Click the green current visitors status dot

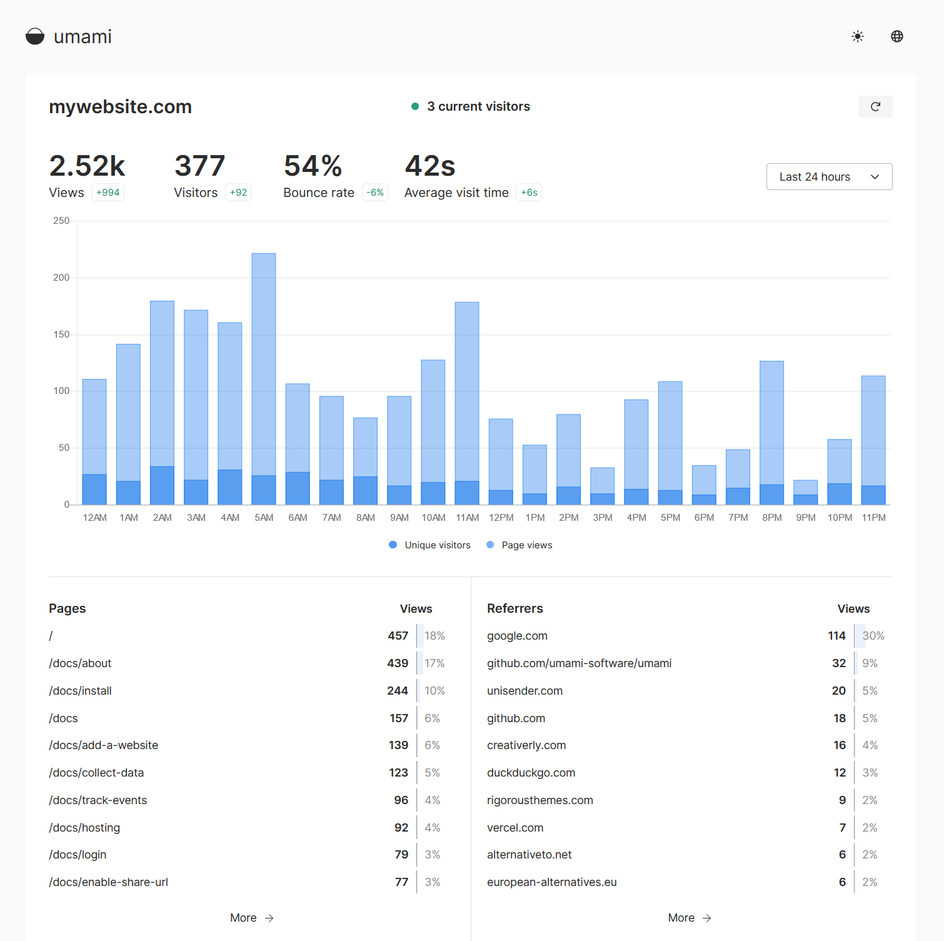tap(415, 107)
